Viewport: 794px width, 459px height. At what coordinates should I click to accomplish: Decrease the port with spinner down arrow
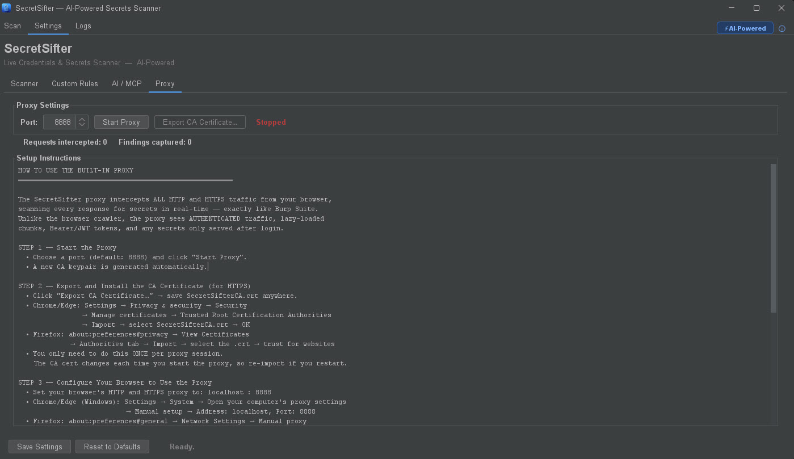(x=82, y=125)
